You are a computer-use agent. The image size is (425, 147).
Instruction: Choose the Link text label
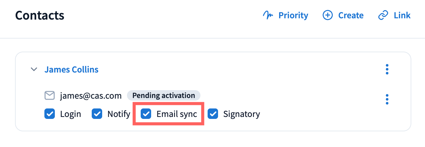click(x=402, y=15)
